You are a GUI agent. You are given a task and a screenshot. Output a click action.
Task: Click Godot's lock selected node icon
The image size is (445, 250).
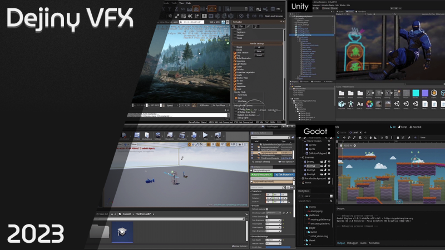click(x=398, y=137)
